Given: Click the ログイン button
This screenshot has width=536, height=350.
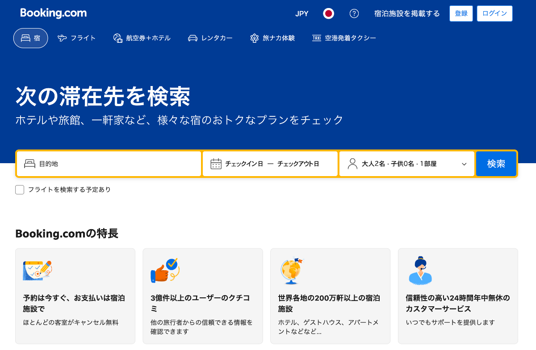Looking at the screenshot, I should click(494, 13).
